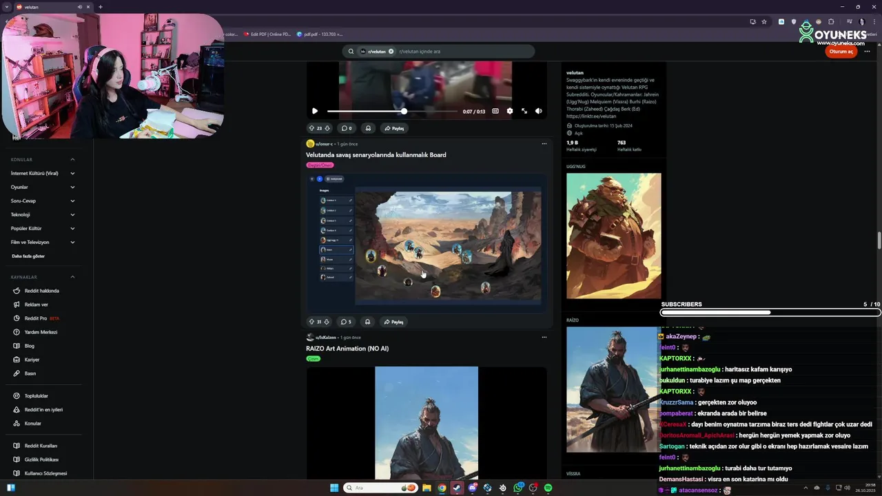The width and height of the screenshot is (882, 496).
Task: Click the Windows taskbar search box
Action: click(x=381, y=488)
